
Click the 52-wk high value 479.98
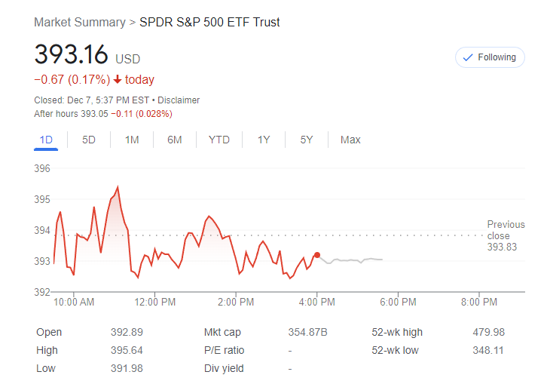coord(489,332)
